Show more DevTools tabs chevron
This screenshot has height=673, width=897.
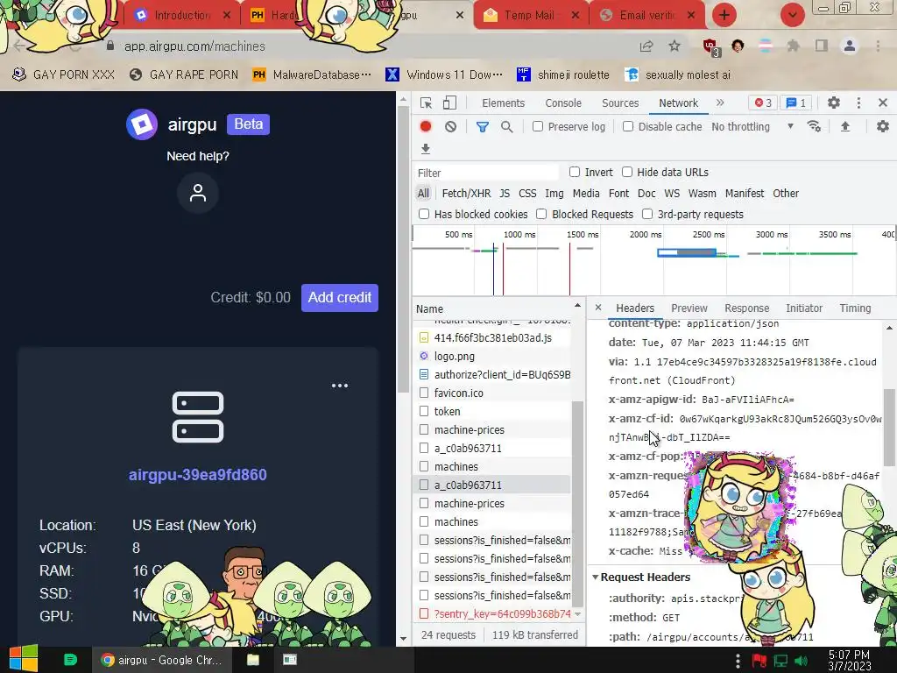(x=720, y=103)
